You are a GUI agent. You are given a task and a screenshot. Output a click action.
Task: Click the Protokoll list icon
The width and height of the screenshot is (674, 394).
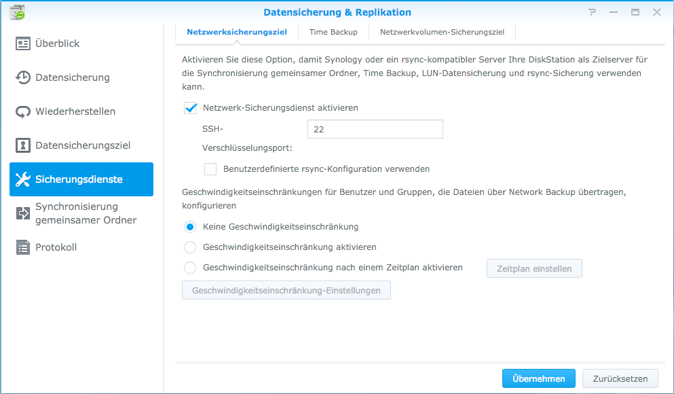pos(23,247)
